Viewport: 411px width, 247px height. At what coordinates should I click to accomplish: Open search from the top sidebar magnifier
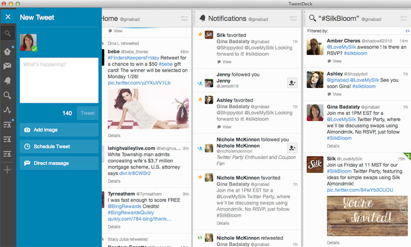point(8,33)
